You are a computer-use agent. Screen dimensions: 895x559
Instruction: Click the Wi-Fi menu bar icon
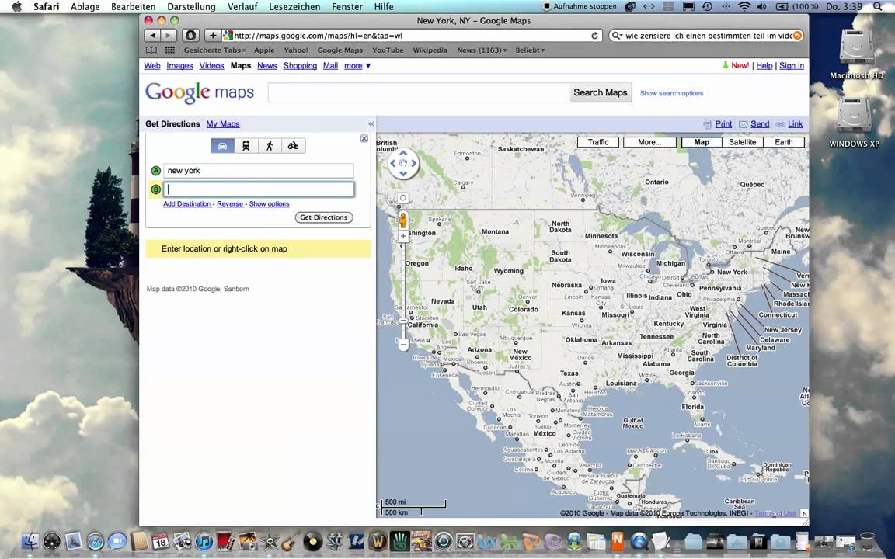pyautogui.click(x=744, y=7)
